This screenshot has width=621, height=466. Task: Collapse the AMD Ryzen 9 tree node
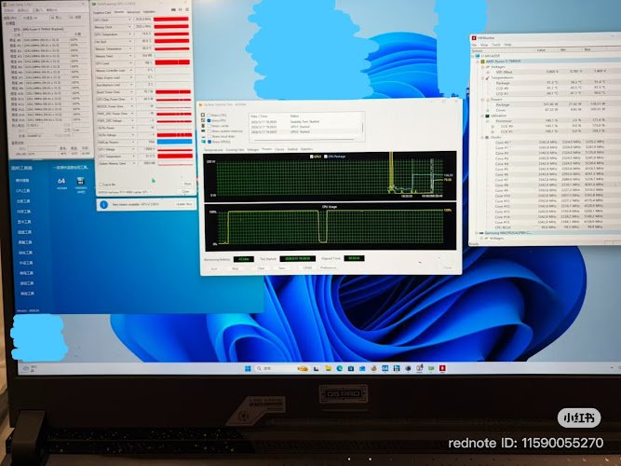tap(478, 62)
